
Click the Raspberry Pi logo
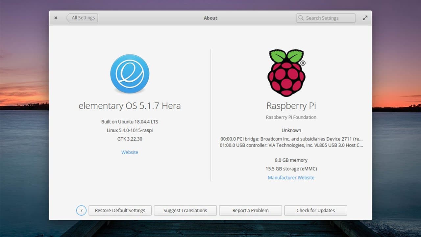[287, 73]
